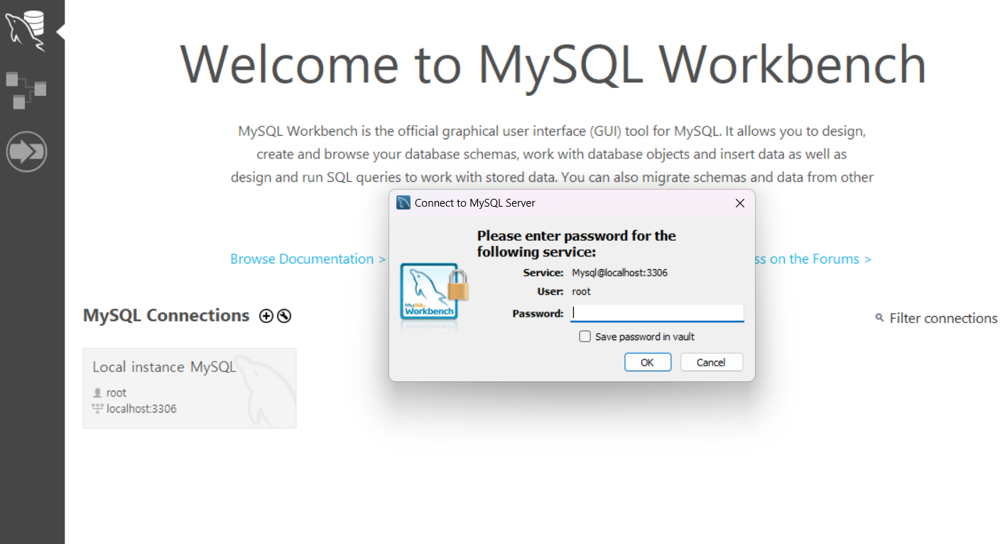This screenshot has width=1005, height=544.
Task: Click the 'Please enter password' prompt text
Action: [577, 244]
